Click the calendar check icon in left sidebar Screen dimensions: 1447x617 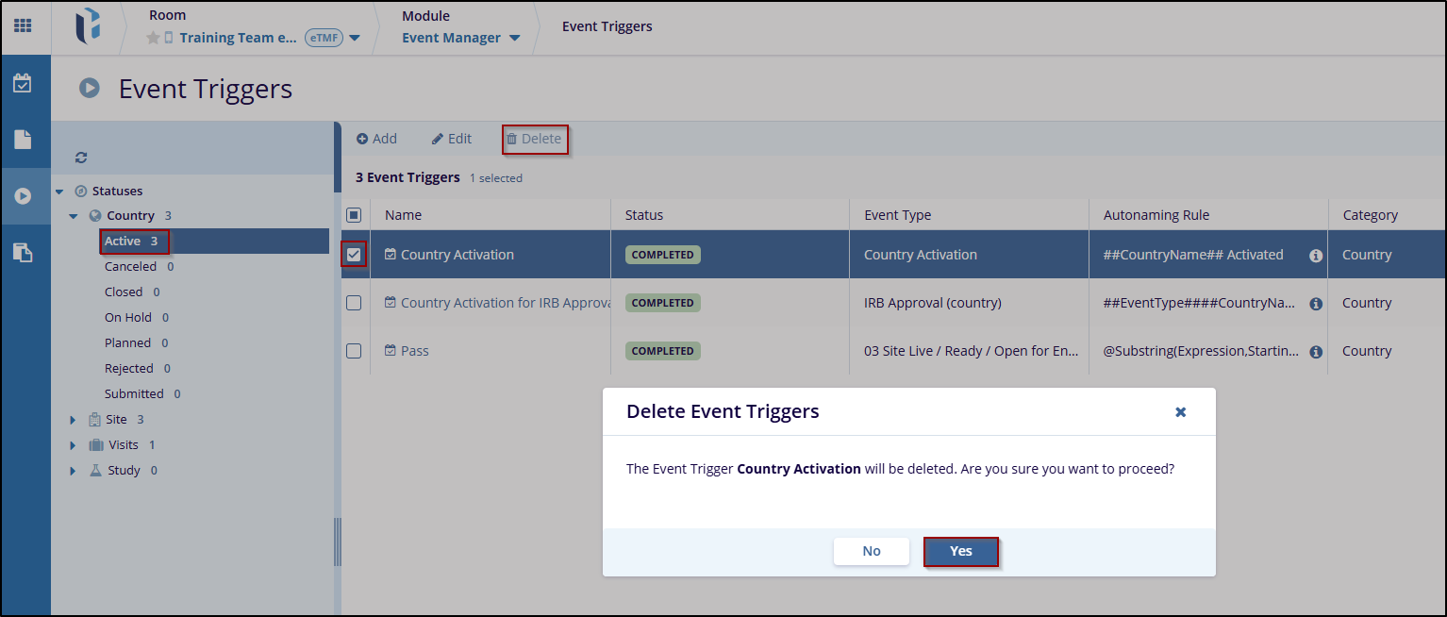(23, 84)
